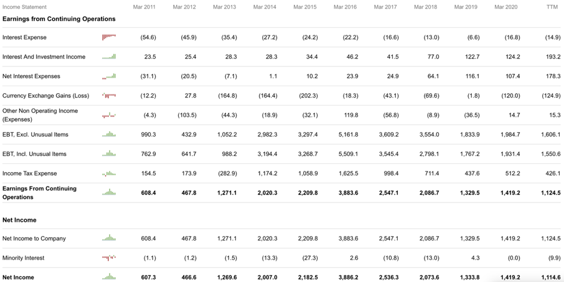Click the Mar 2020 column header

(505, 7)
